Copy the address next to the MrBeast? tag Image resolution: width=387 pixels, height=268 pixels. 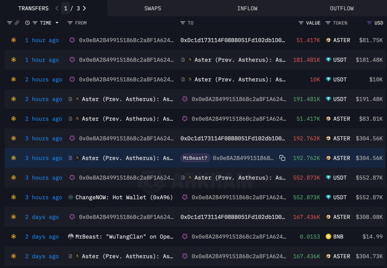282,158
